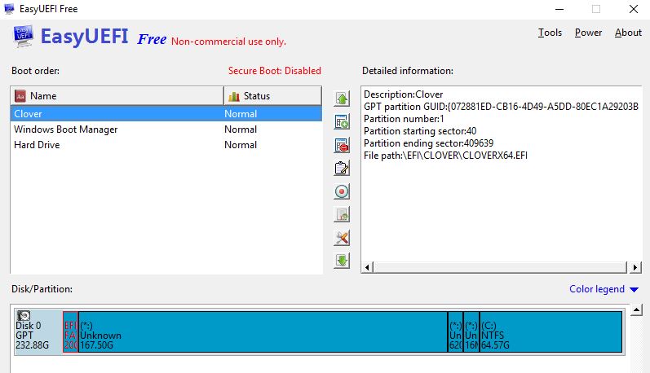The width and height of the screenshot is (650, 373).
Task: Edit the selected boot entry
Action: (x=342, y=168)
